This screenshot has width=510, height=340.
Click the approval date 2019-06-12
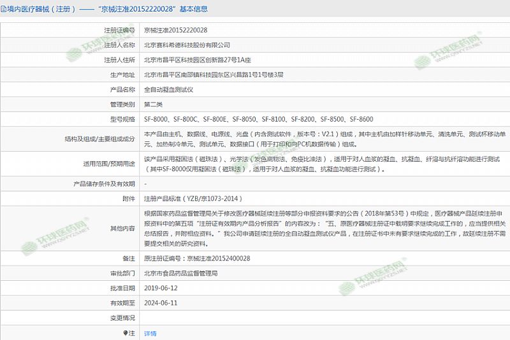point(161,288)
